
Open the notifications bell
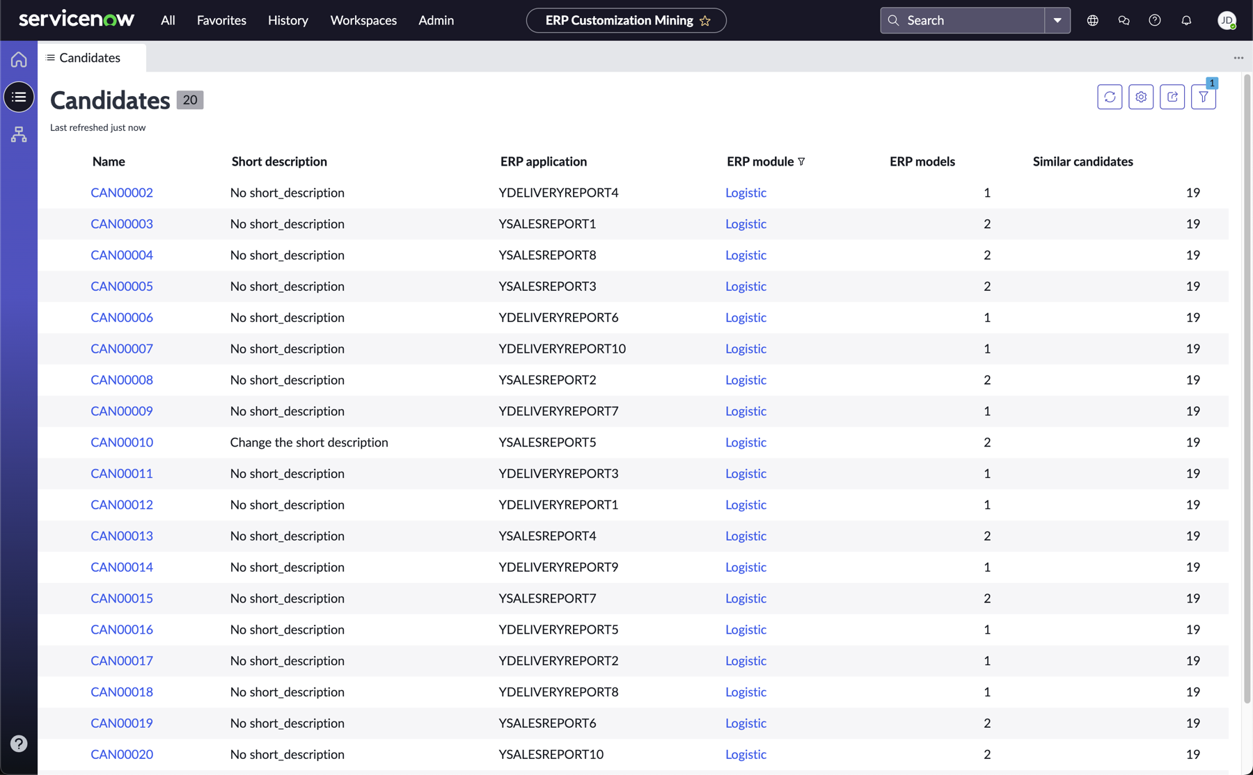point(1186,20)
